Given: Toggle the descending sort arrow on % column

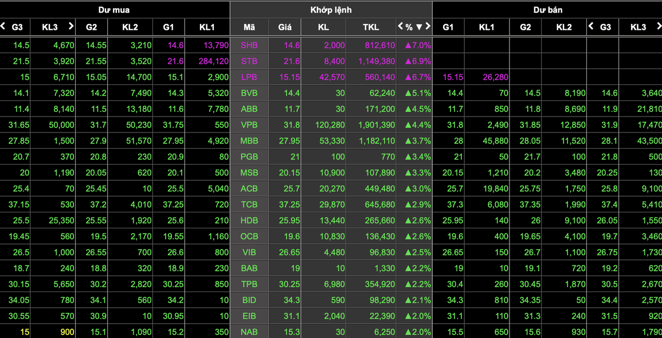Looking at the screenshot, I should (419, 27).
